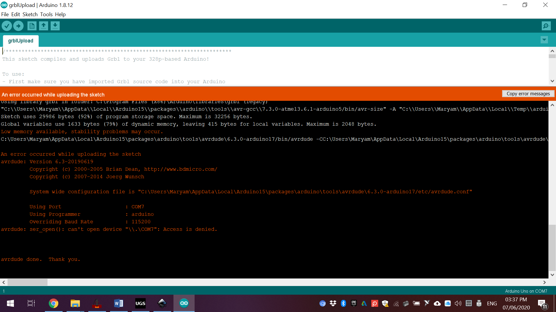
Task: Click console horizontal scrollbar right arrow
Action: (544, 282)
